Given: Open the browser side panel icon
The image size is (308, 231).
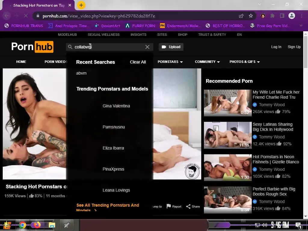Looking at the screenshot, I should click(282, 16).
